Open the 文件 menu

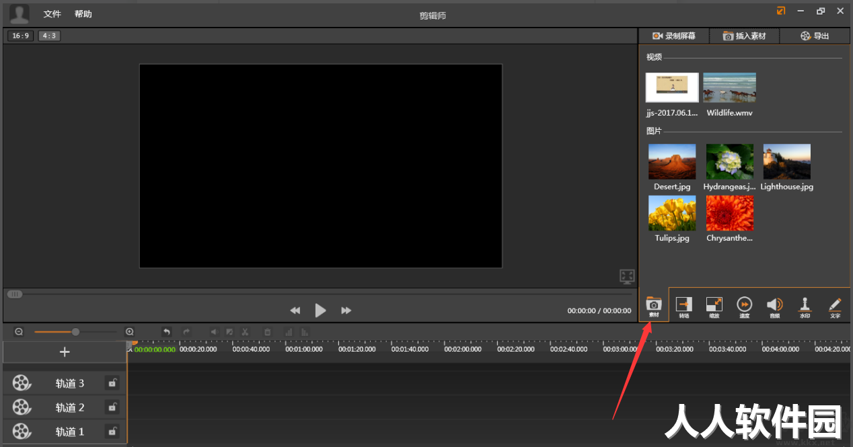click(52, 14)
